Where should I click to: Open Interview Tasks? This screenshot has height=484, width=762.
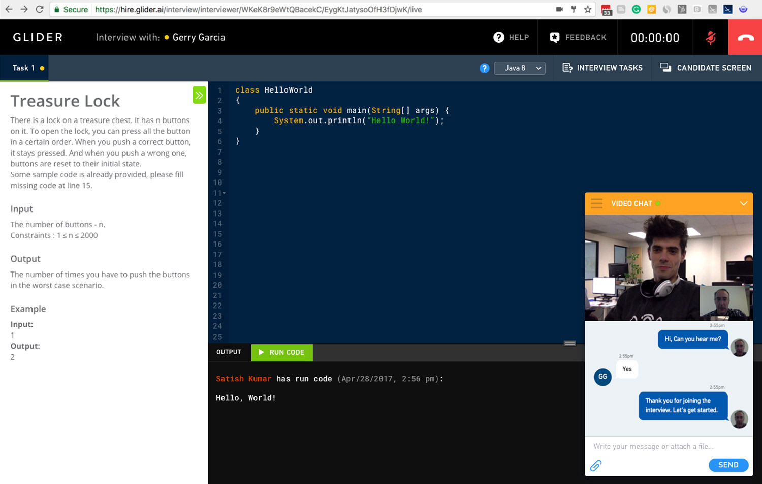[602, 68]
